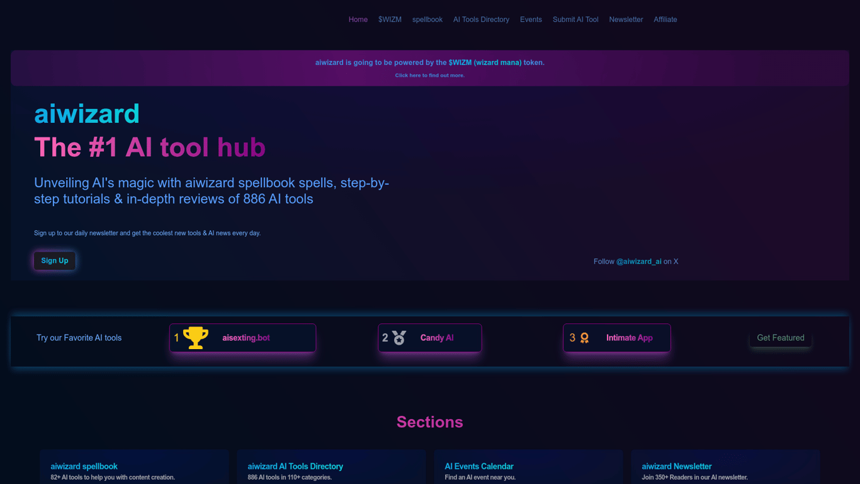Image resolution: width=860 pixels, height=484 pixels.
Task: Open Newsletter from the top navigation
Action: (x=626, y=20)
